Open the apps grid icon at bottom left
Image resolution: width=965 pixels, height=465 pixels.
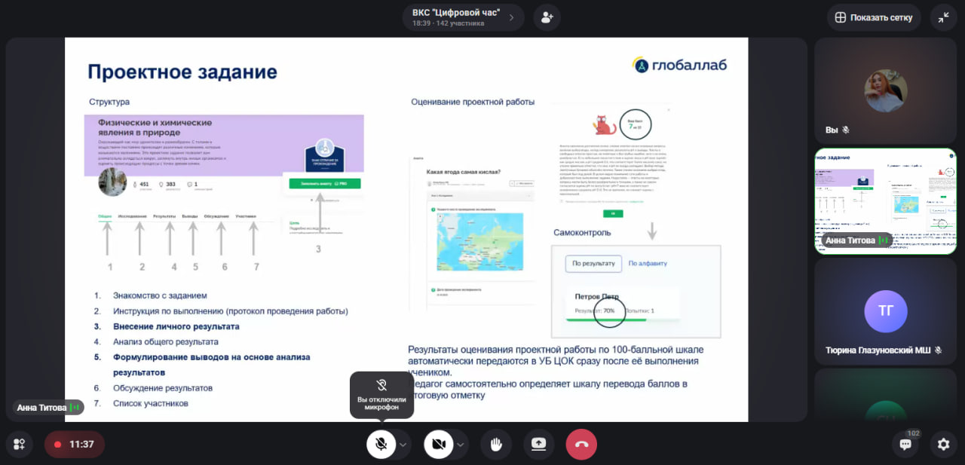[x=20, y=445]
